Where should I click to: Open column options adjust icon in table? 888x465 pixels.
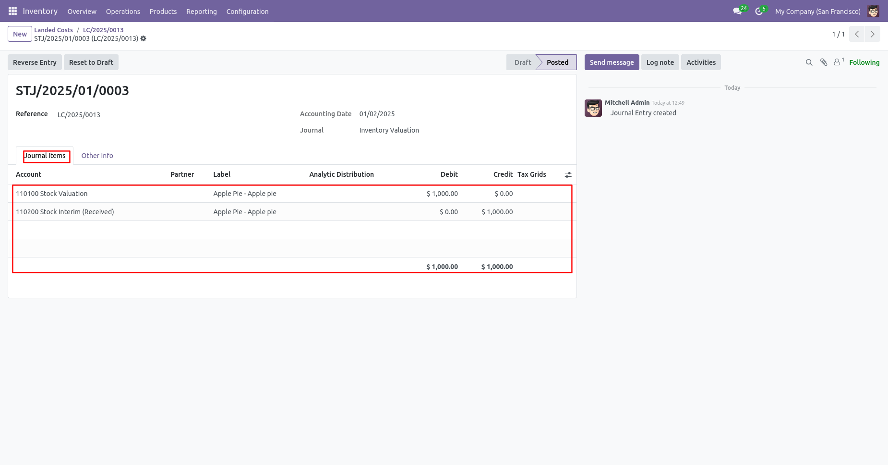(568, 175)
